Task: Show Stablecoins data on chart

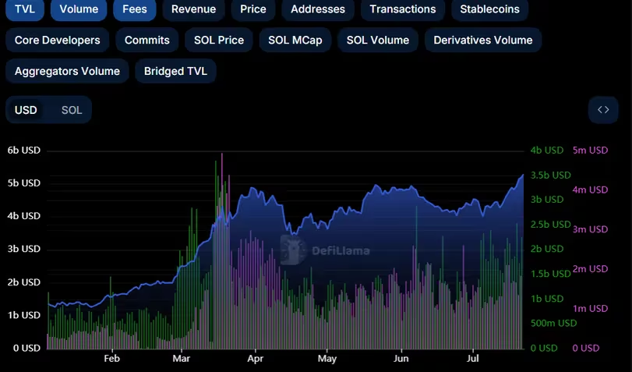Action: pyautogui.click(x=489, y=9)
